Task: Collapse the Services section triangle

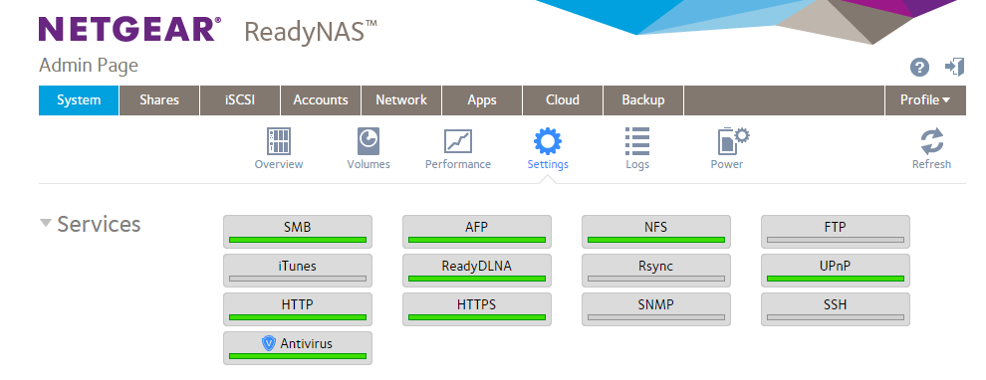Action: (45, 223)
